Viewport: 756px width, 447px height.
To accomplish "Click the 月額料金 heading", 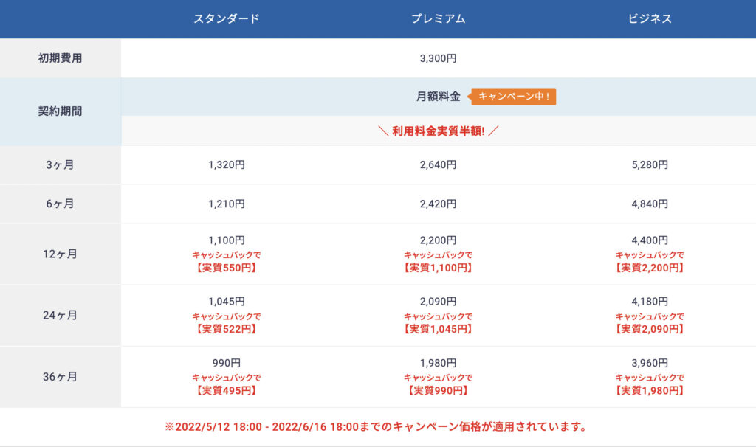I will (439, 97).
